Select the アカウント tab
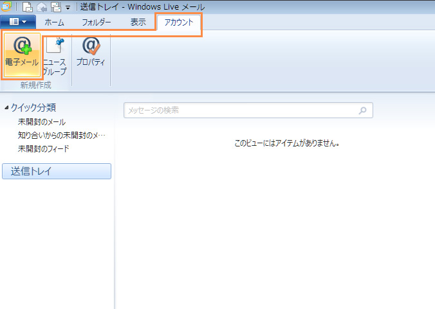 tap(178, 22)
